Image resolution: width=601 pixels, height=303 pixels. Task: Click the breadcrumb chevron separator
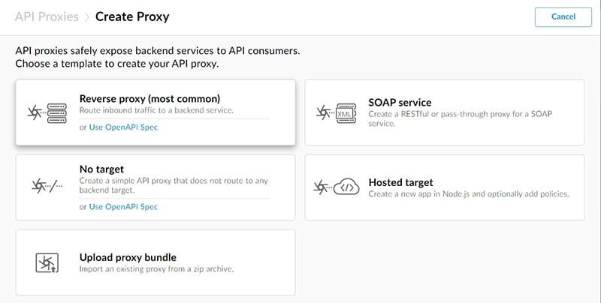click(87, 17)
